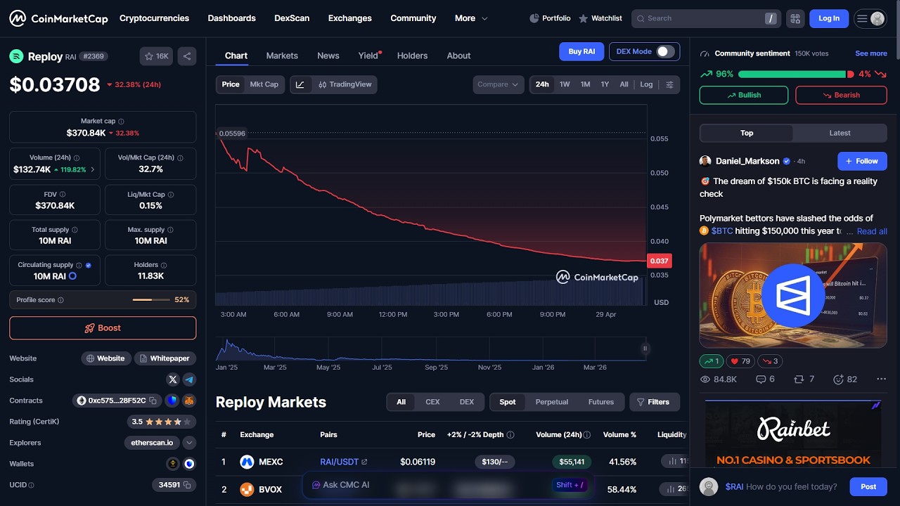Select Price chart view
Viewport: 900px width, 506px height.
coord(231,84)
